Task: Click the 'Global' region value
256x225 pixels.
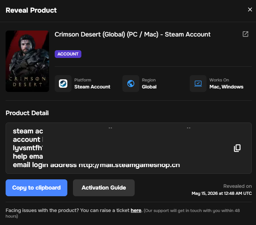Action: pyautogui.click(x=149, y=87)
